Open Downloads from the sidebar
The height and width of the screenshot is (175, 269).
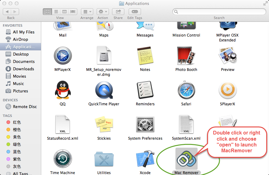20,69
